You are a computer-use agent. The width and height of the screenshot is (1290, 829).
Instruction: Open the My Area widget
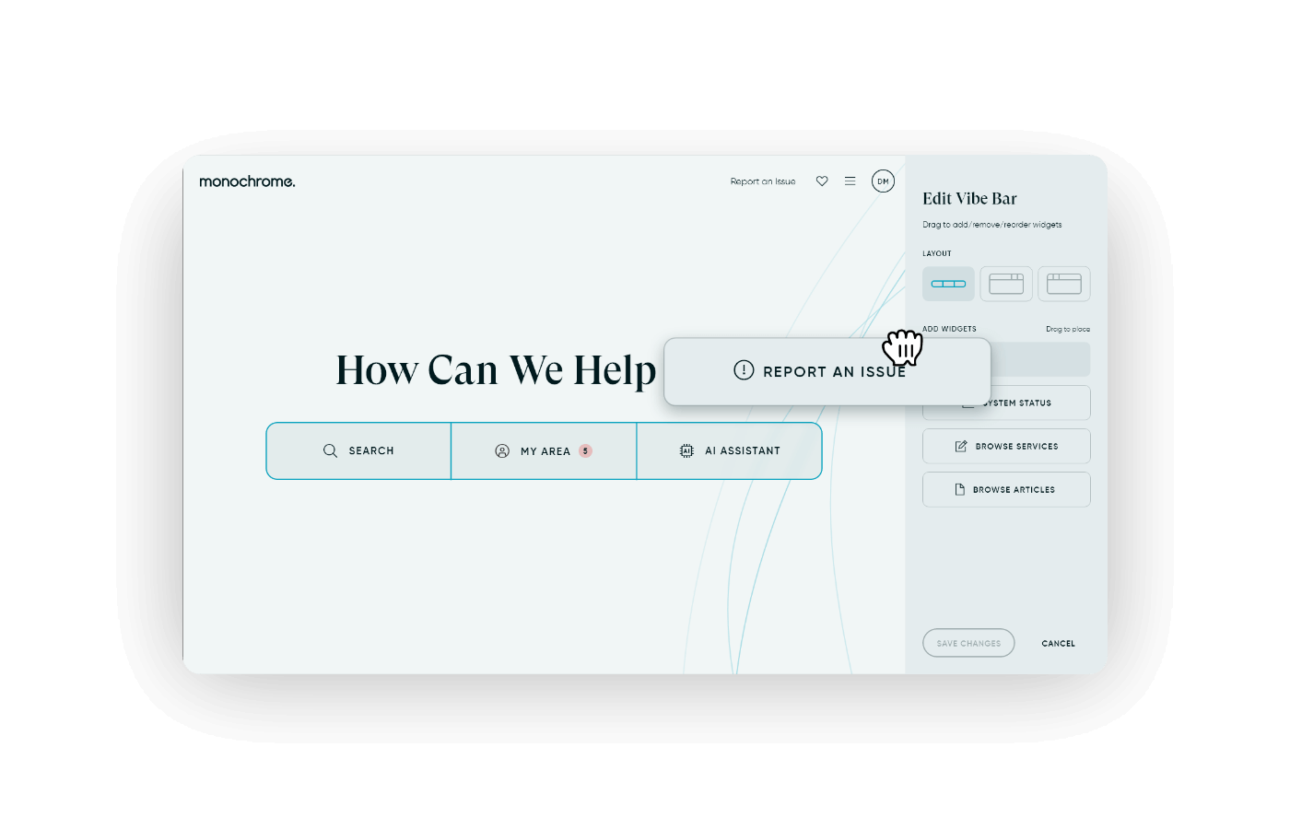click(544, 450)
